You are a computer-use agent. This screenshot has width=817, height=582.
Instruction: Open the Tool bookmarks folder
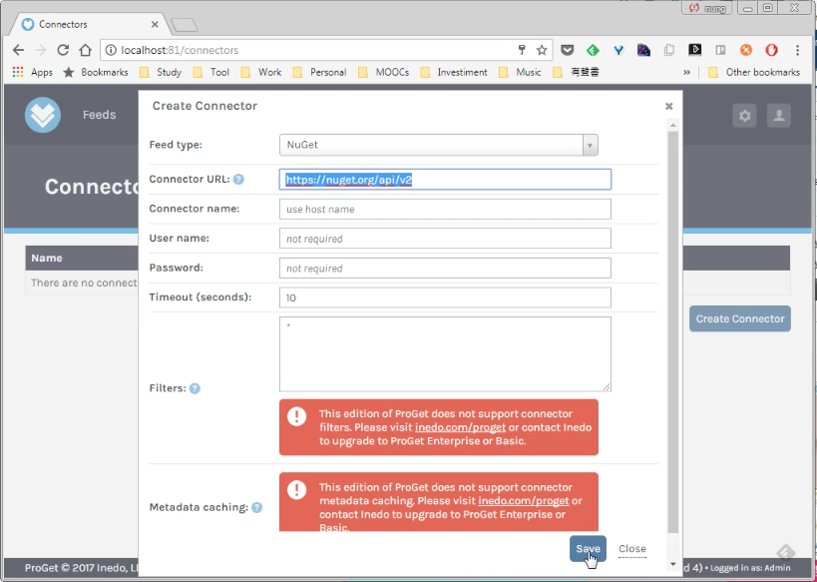211,72
